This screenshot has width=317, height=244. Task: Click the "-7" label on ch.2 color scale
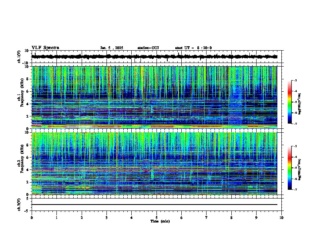coord(295,189)
